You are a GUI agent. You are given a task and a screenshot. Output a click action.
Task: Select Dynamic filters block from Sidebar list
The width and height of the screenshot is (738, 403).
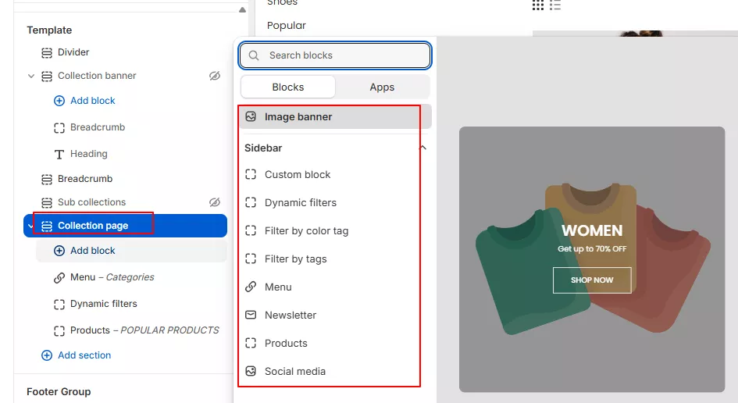(300, 202)
